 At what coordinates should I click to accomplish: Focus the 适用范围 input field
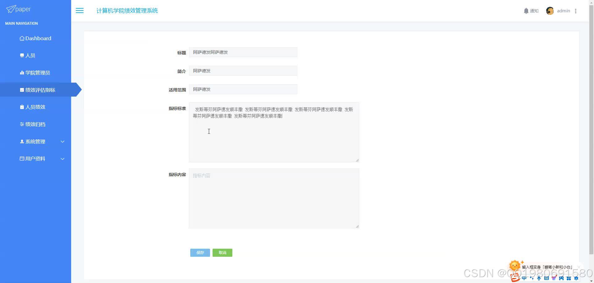point(243,89)
